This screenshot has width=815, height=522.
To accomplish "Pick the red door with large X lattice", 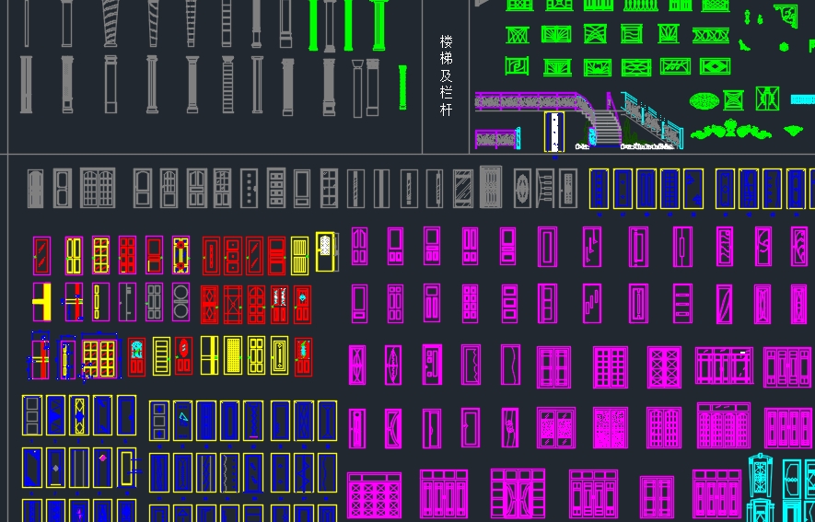I will pyautogui.click(x=233, y=305).
